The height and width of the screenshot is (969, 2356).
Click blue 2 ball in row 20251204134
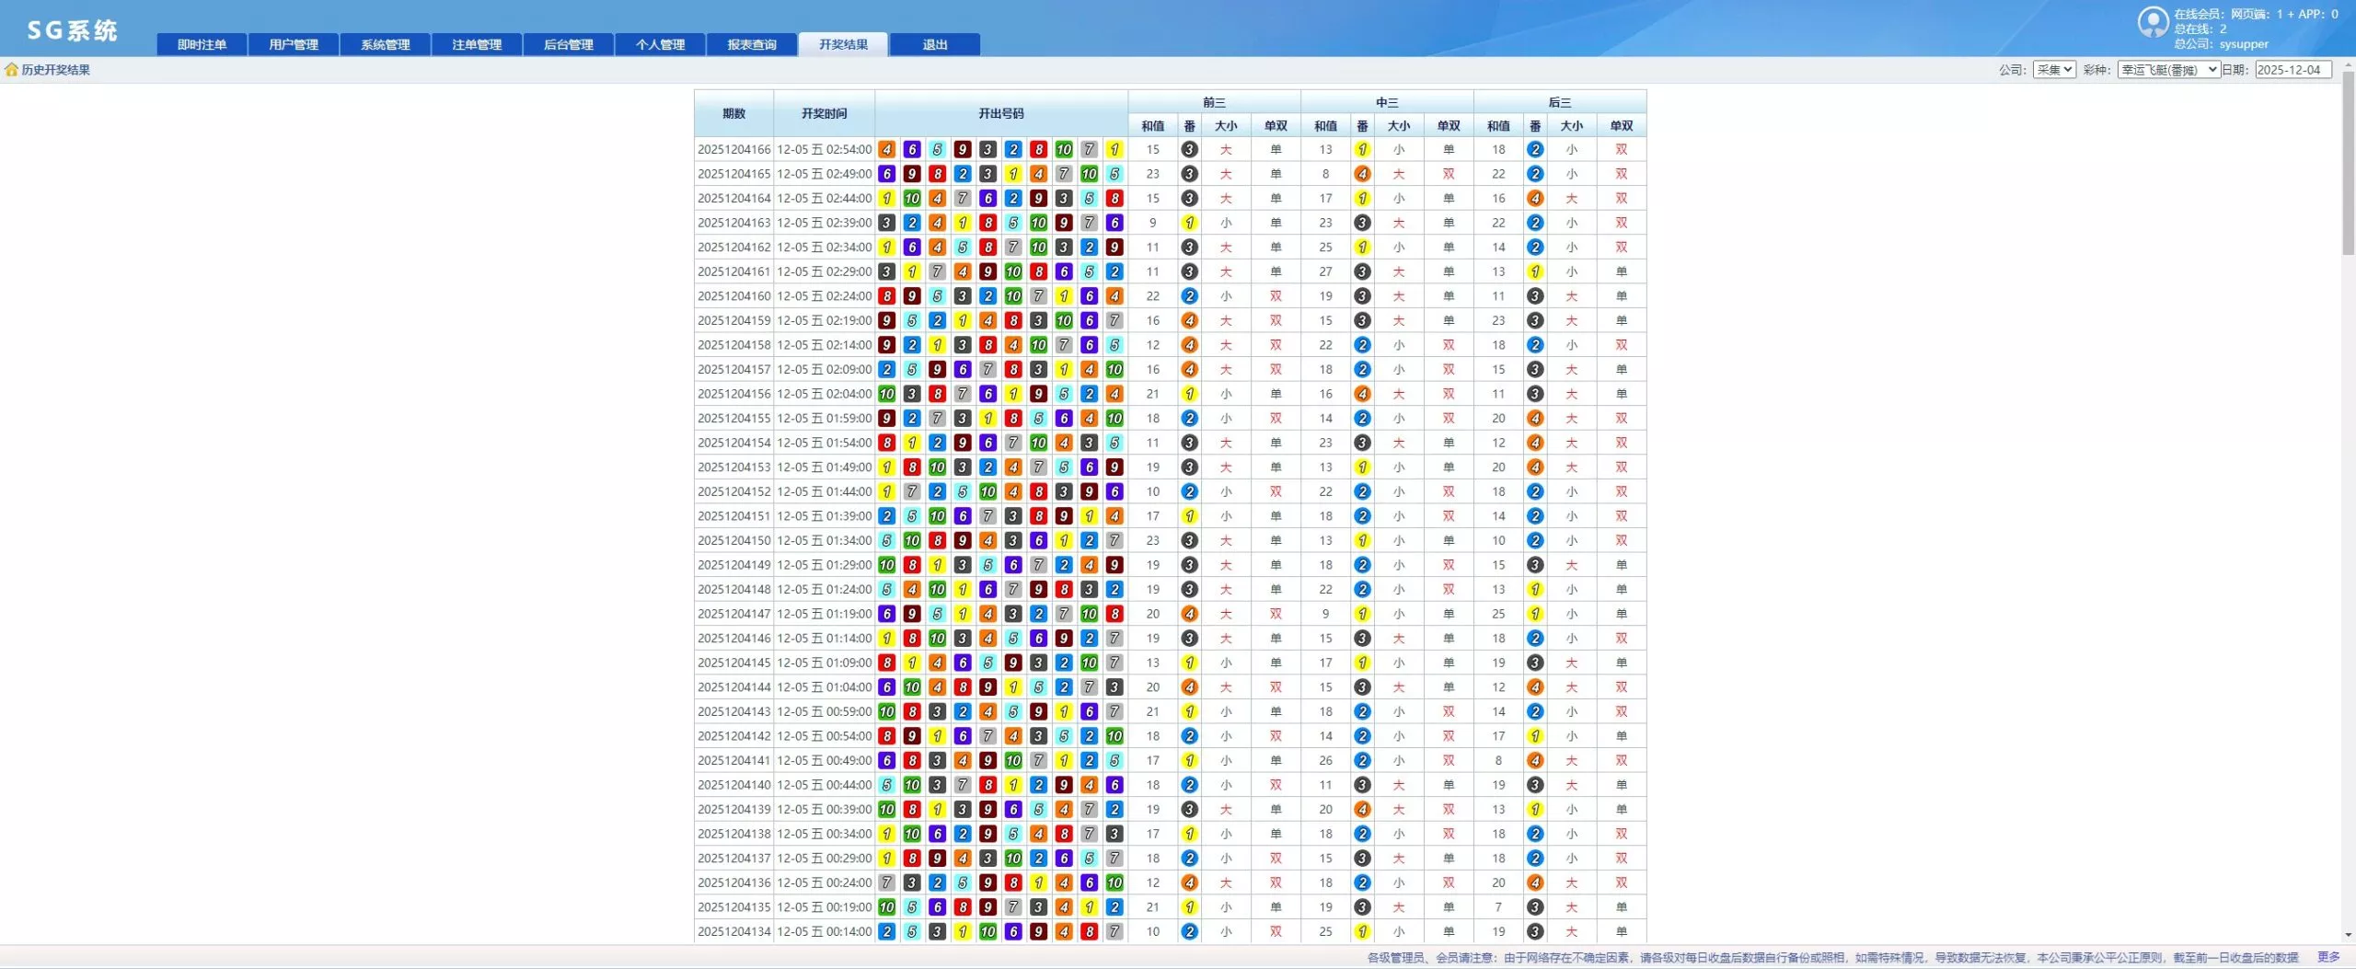click(886, 931)
